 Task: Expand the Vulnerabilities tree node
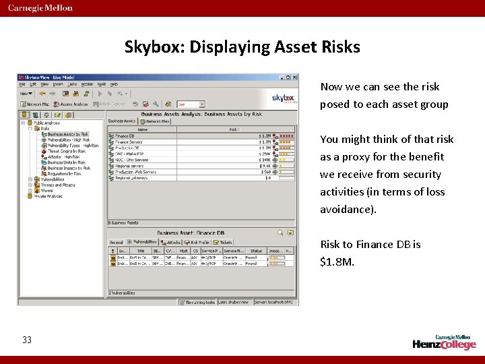click(x=30, y=179)
